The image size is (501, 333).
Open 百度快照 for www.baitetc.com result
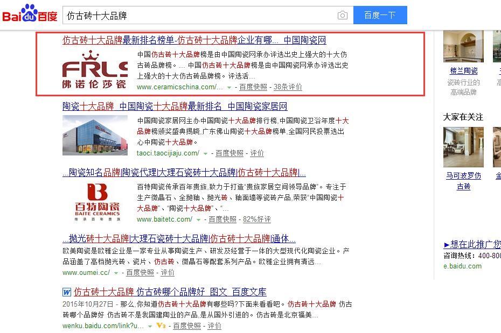(222, 219)
